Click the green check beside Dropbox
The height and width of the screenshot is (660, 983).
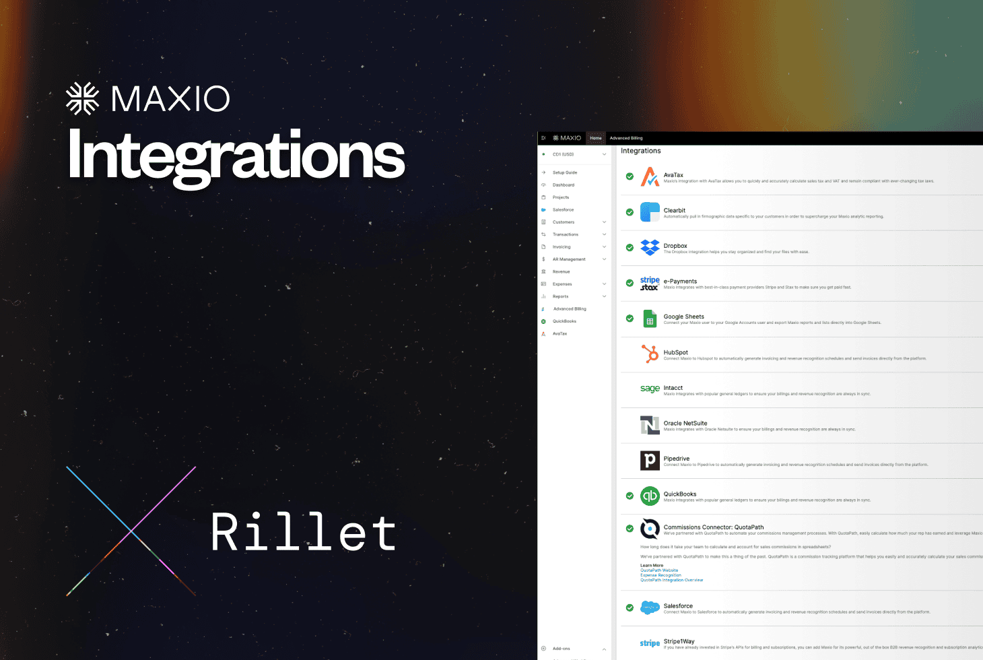coord(630,248)
